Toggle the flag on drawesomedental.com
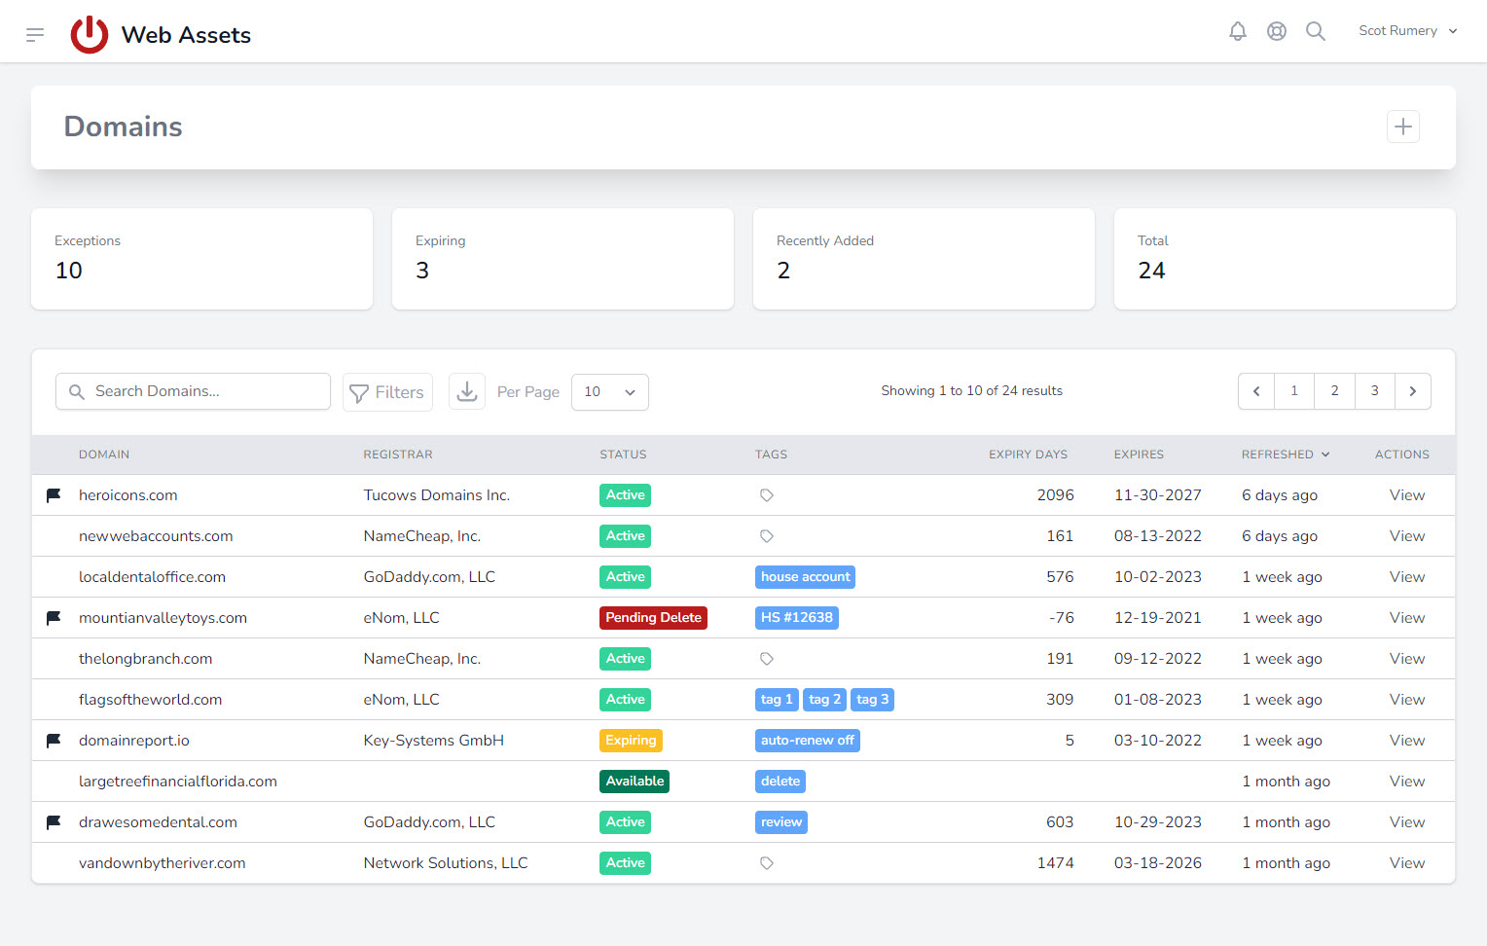 click(54, 821)
